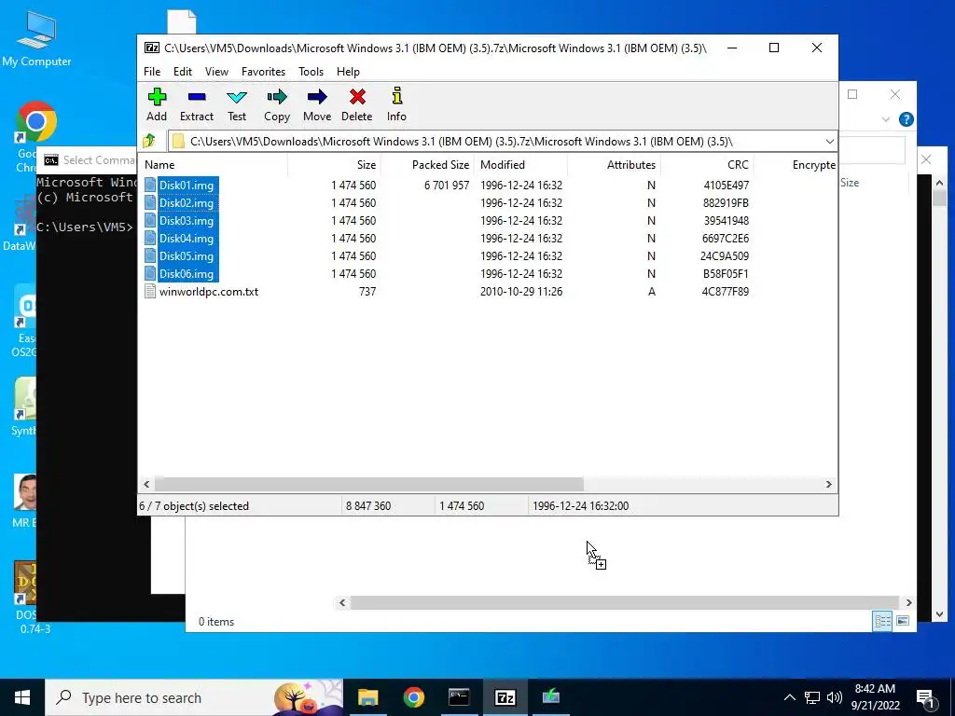Click the 7-Zip scroll left arrow

(146, 485)
